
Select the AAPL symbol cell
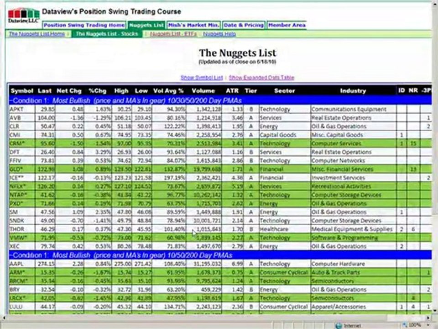pyautogui.click(x=22, y=264)
